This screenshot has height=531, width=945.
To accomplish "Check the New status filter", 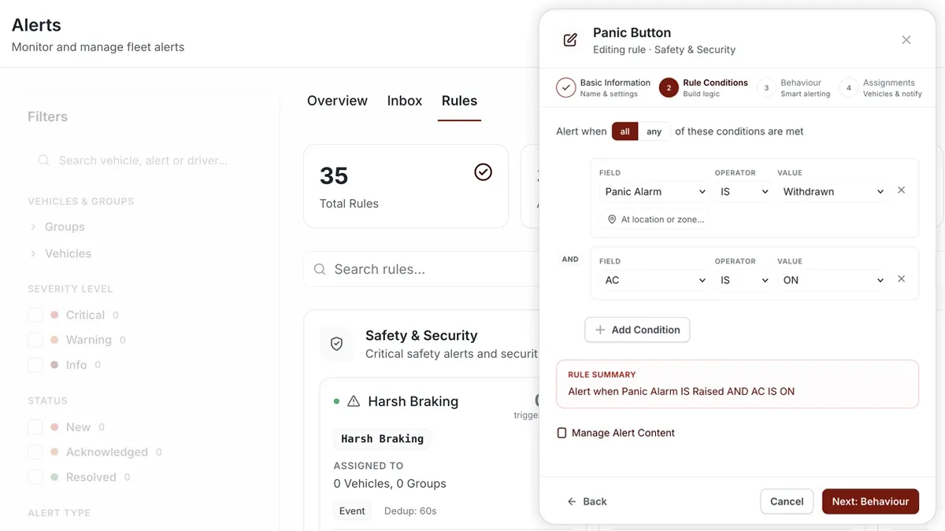I will [35, 427].
